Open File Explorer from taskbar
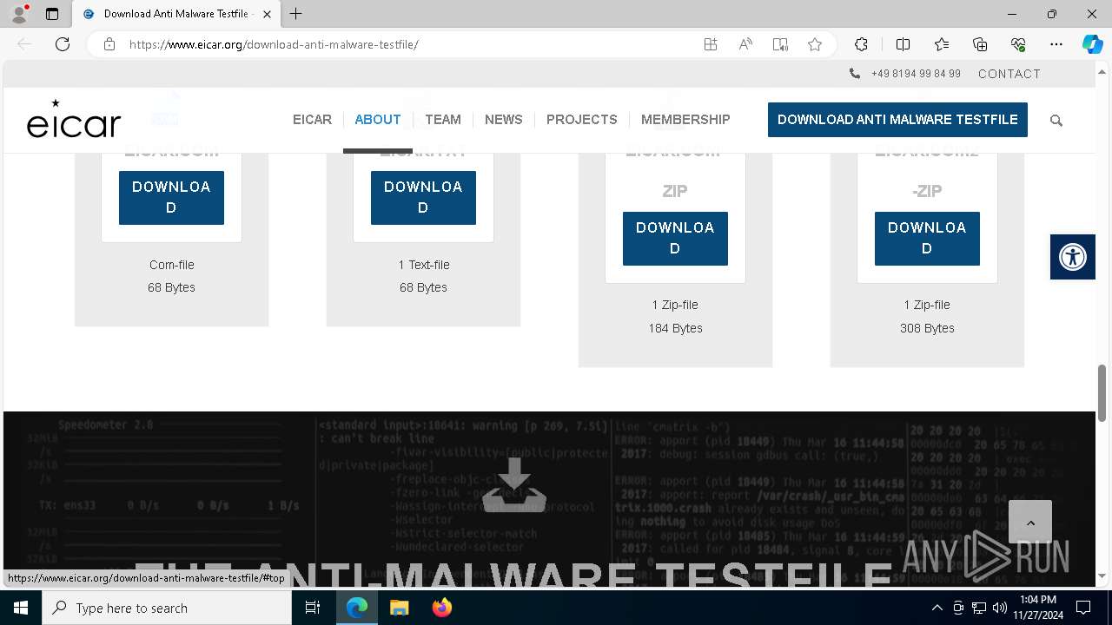1112x625 pixels. point(399,608)
